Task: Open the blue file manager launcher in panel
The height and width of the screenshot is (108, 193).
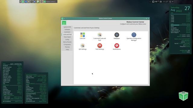Action: (26, 1)
